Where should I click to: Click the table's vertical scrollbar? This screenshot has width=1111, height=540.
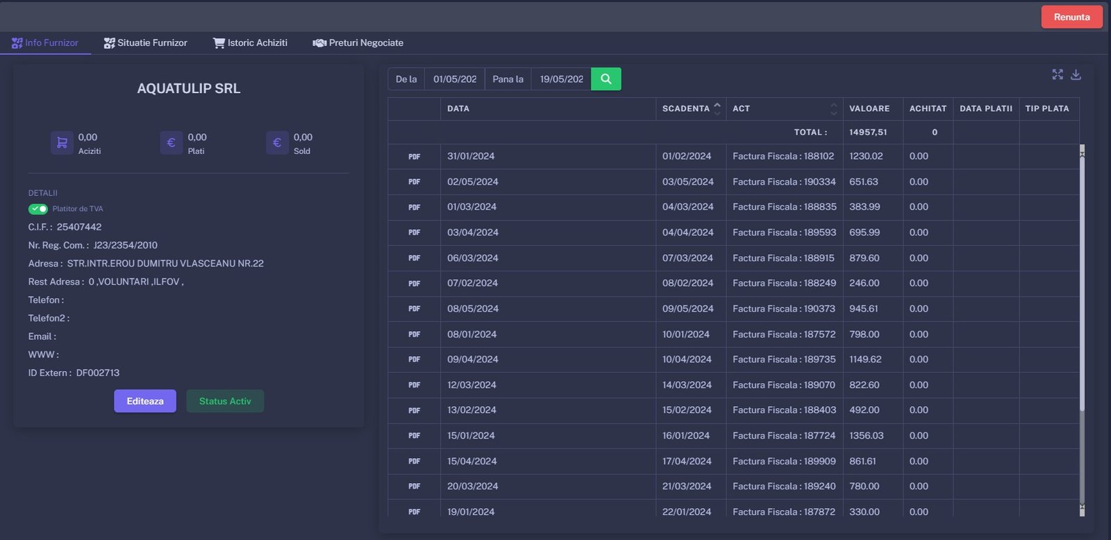click(x=1082, y=278)
